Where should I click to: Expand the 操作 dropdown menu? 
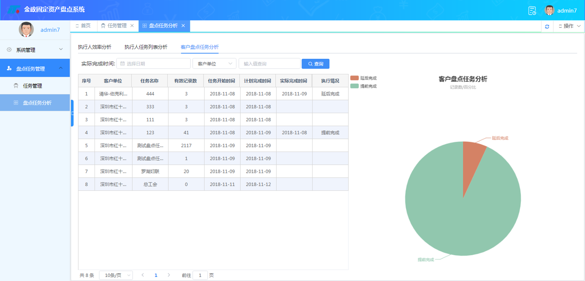coord(569,26)
